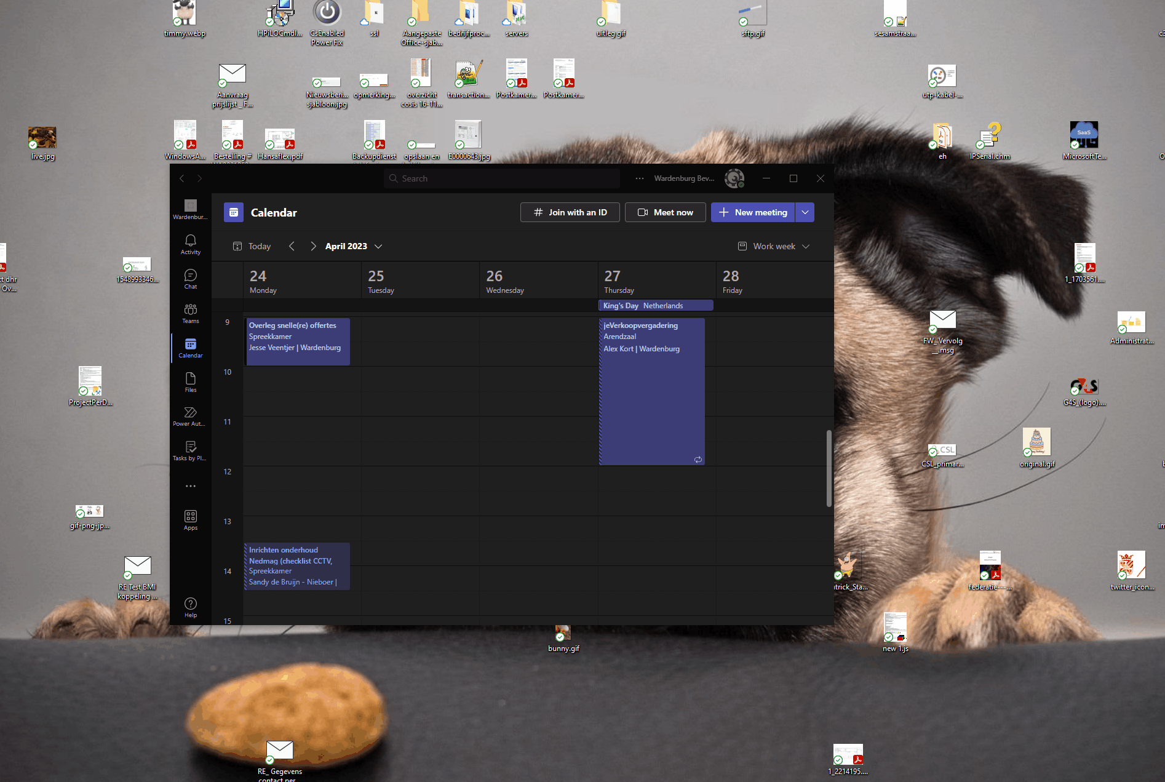Click the Wardenburg Bev... account name

tap(684, 178)
